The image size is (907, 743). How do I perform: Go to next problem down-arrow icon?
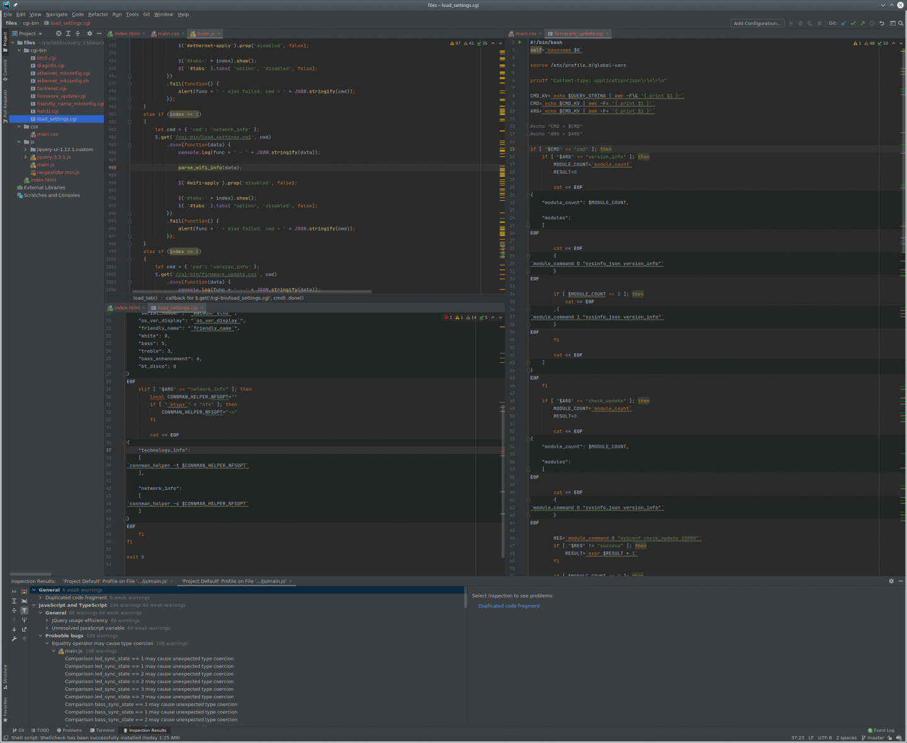pyautogui.click(x=14, y=629)
